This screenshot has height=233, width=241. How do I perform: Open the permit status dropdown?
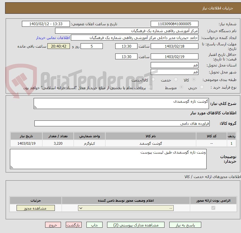126,208
